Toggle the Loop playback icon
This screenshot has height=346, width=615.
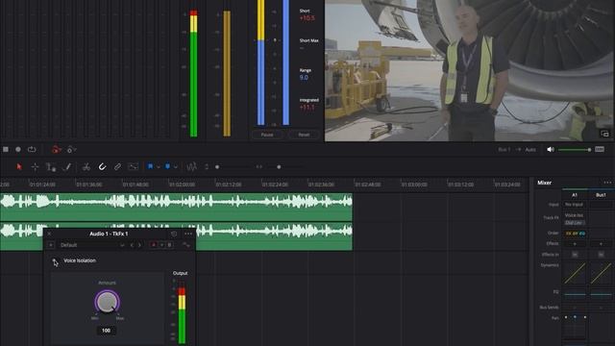32,150
